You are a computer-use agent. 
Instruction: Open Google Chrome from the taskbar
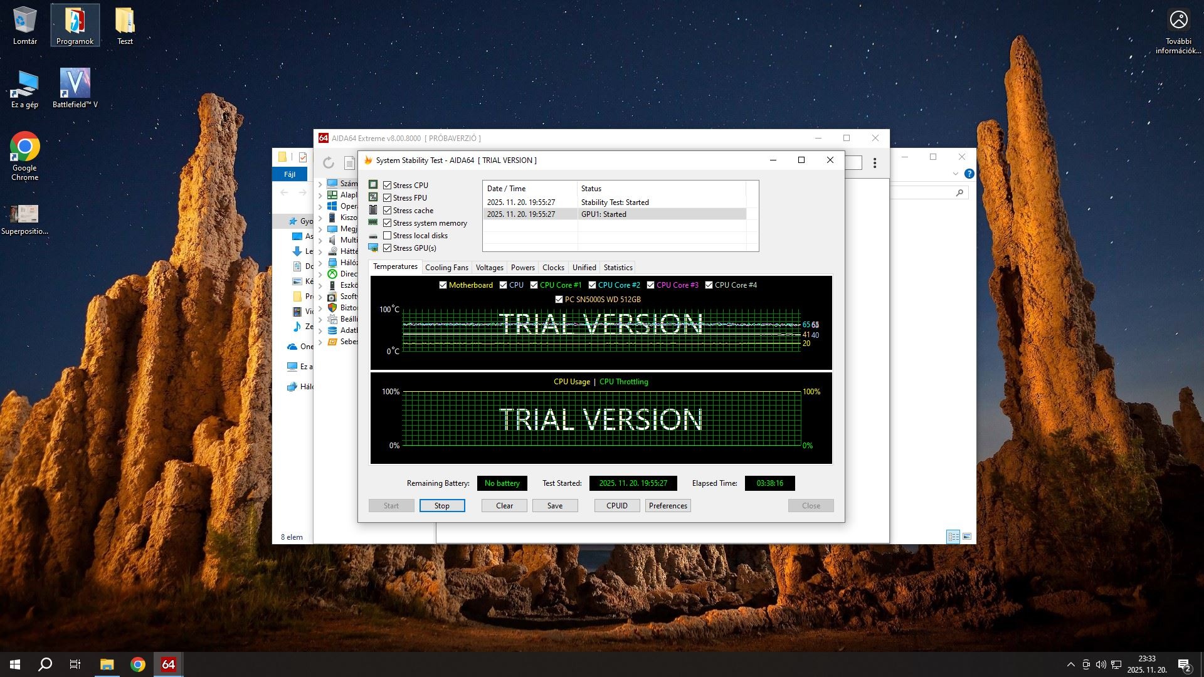click(x=137, y=664)
